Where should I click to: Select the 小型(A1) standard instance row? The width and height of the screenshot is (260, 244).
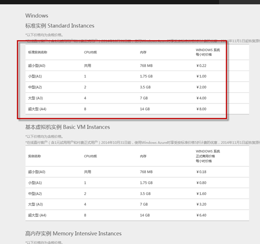pyautogui.click(x=137, y=76)
